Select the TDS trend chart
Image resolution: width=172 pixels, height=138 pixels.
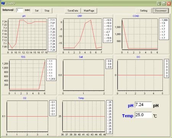tap(27, 75)
